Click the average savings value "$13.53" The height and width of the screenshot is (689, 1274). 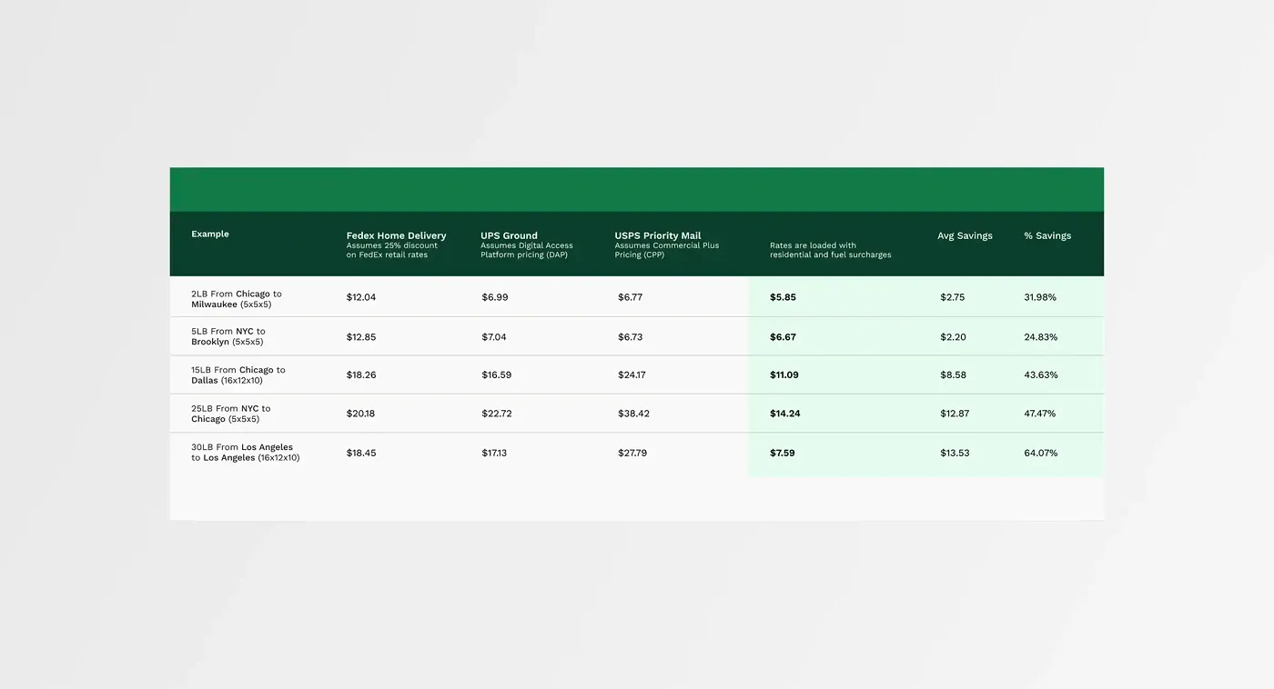pyautogui.click(x=955, y=453)
